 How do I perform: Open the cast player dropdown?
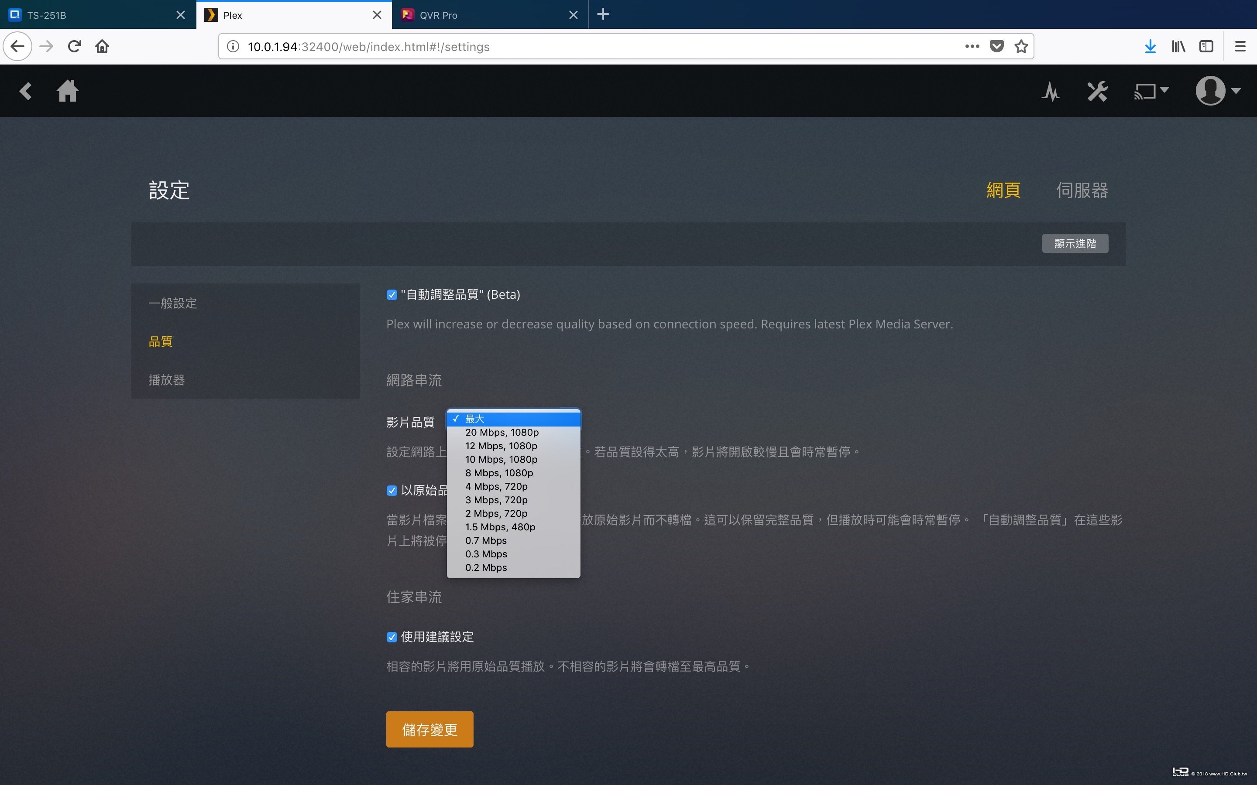1151,92
